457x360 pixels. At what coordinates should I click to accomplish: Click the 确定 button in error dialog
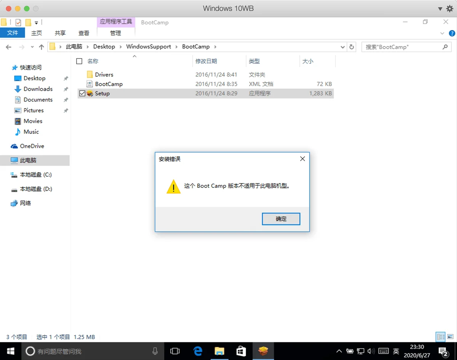281,219
